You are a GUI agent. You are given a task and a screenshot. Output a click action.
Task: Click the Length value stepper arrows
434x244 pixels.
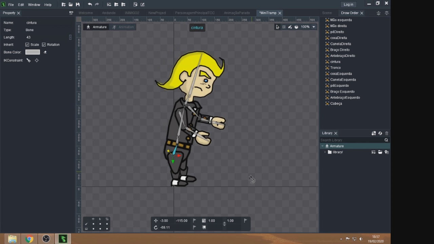(70, 37)
